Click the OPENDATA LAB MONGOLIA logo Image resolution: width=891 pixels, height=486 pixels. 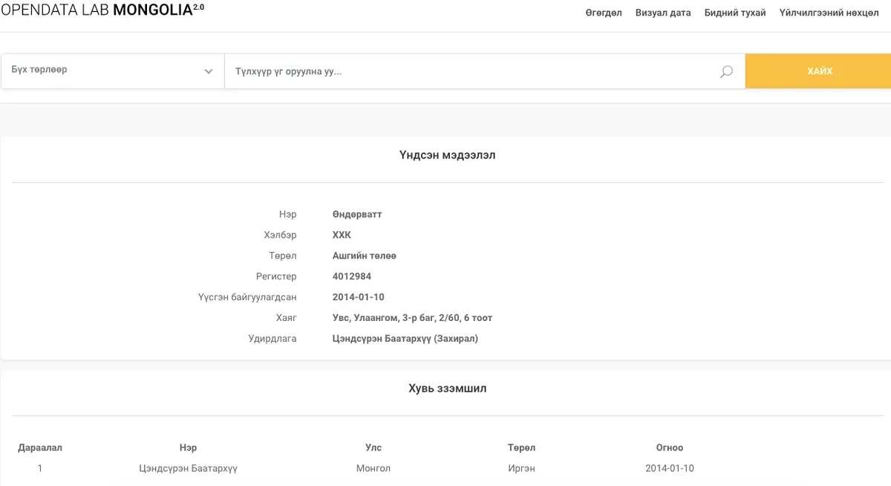102,11
